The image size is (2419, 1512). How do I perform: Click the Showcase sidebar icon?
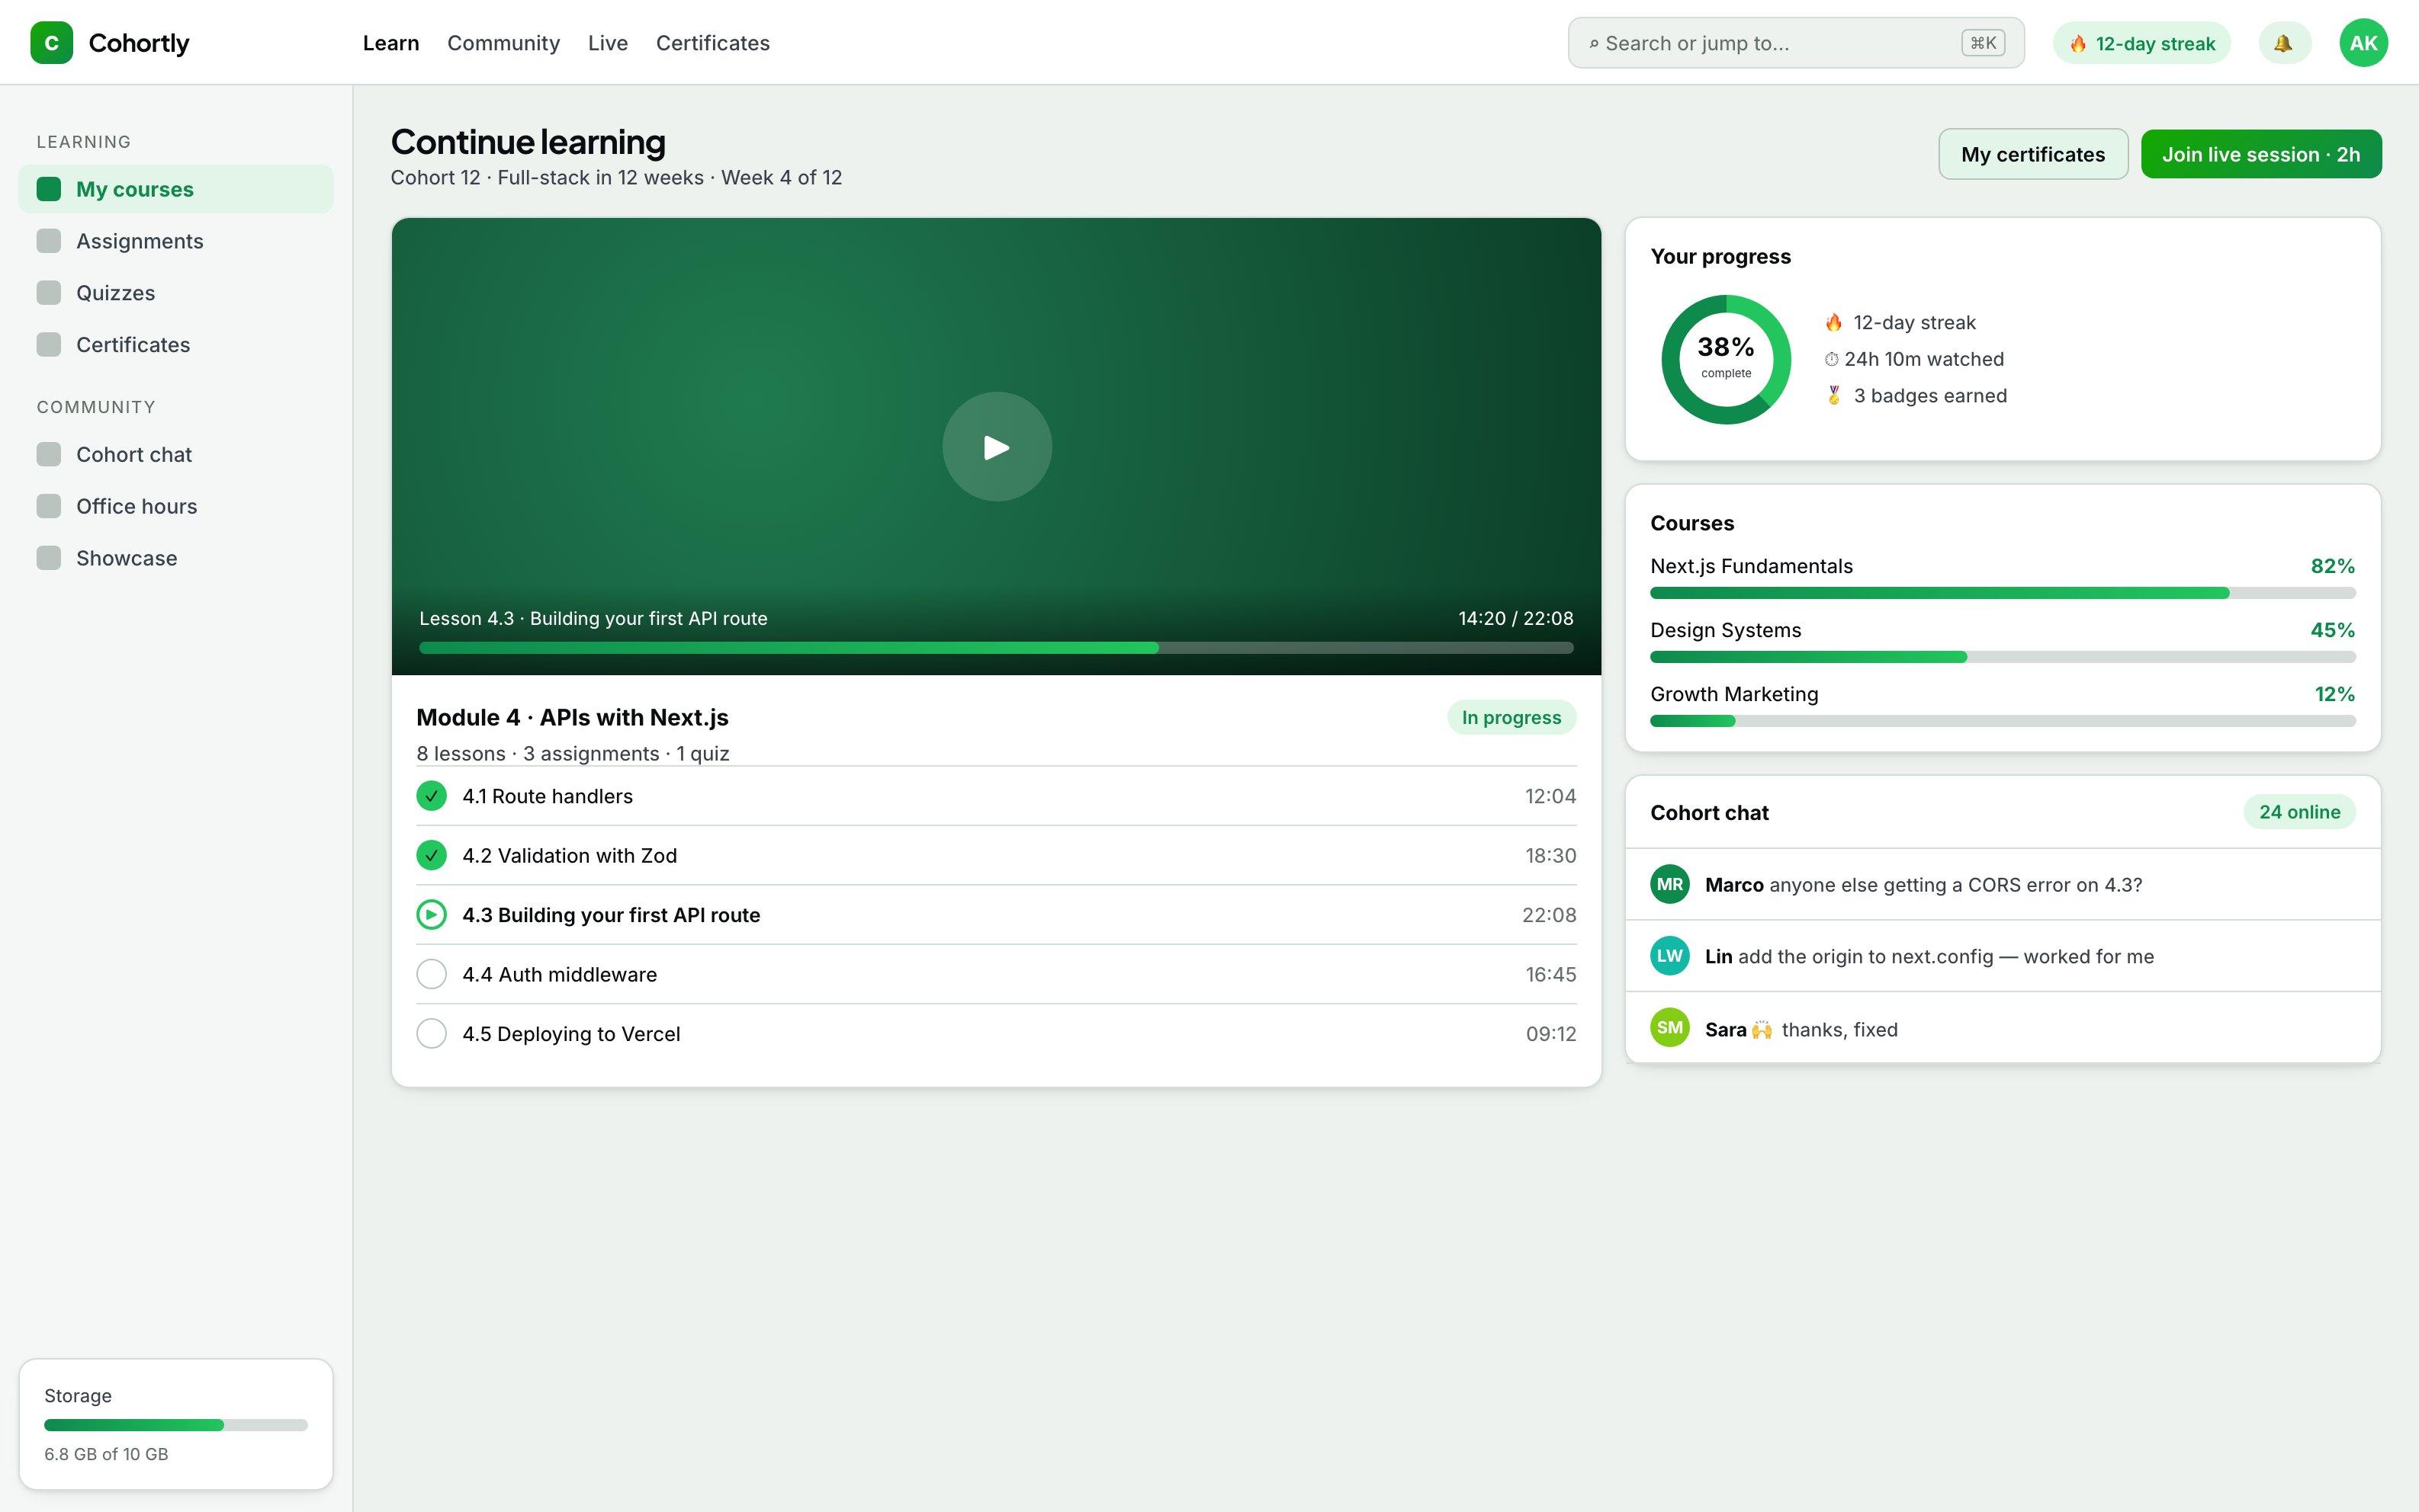tap(49, 558)
